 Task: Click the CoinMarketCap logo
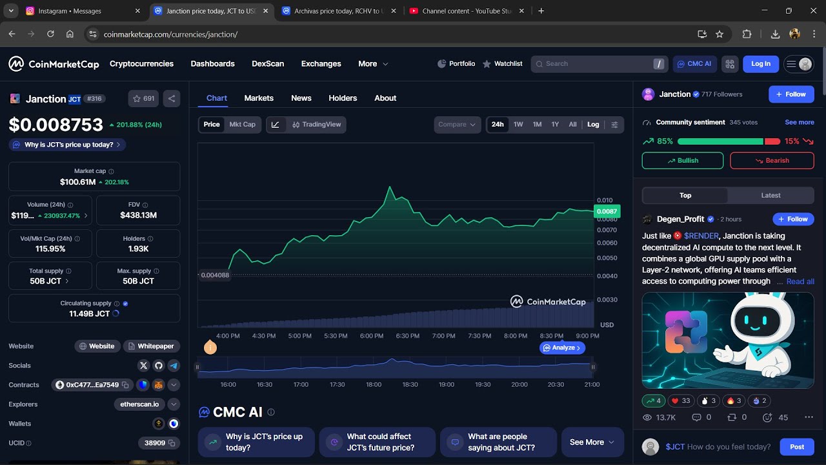tap(54, 64)
